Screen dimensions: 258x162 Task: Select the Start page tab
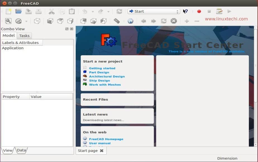pyautogui.click(x=88, y=151)
